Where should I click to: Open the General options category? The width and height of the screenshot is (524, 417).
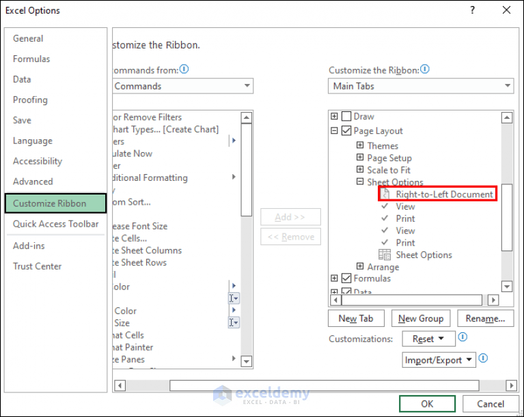click(28, 38)
